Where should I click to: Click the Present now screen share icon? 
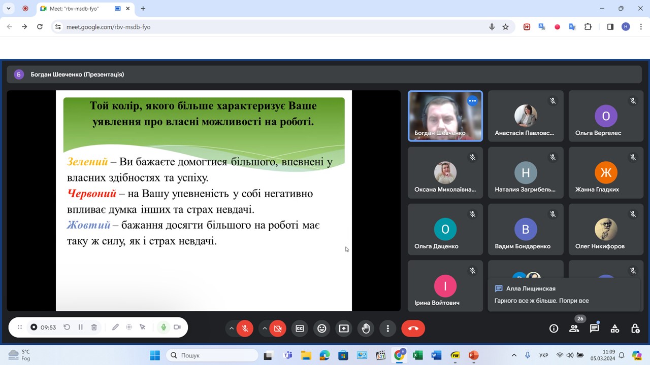pos(344,328)
